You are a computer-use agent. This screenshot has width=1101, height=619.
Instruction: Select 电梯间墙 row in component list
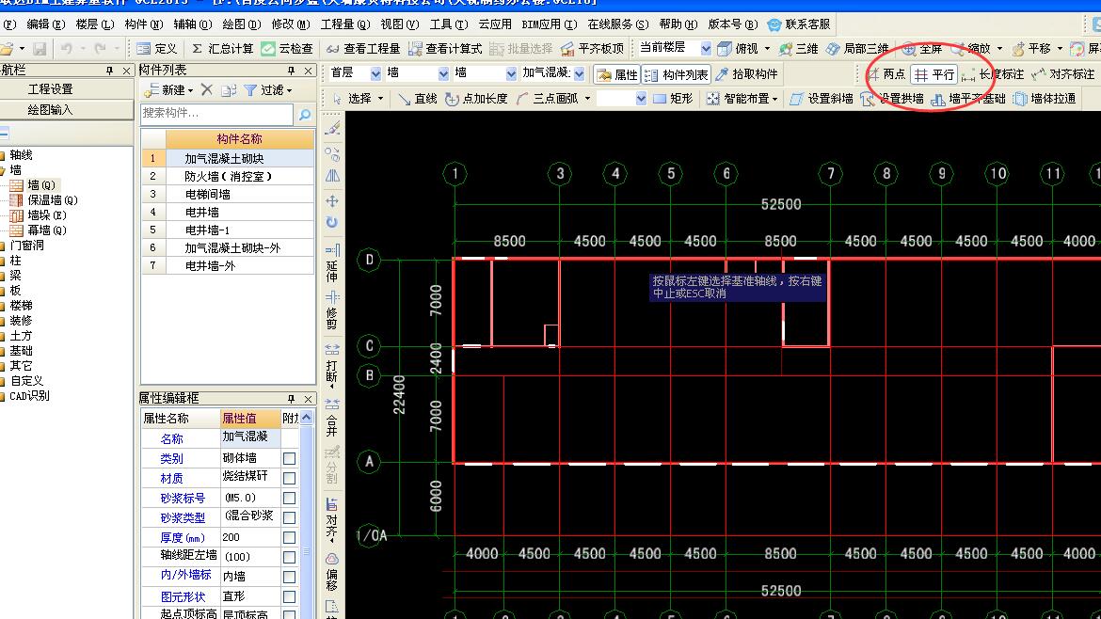tap(229, 195)
